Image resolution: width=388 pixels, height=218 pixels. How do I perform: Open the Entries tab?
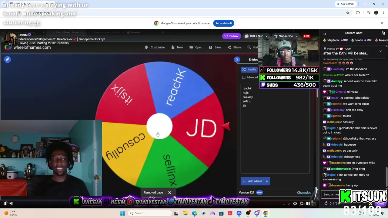[x=253, y=60]
